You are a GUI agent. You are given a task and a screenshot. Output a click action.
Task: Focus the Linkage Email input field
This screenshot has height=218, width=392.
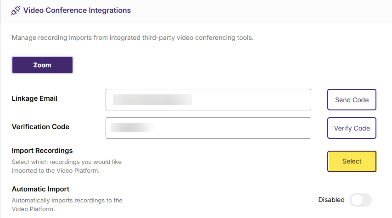208,99
